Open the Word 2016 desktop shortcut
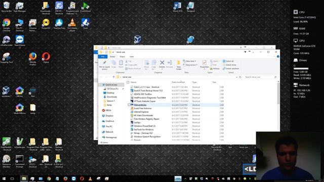Image resolution: width=324 pixels, height=182 pixels. 178,7
